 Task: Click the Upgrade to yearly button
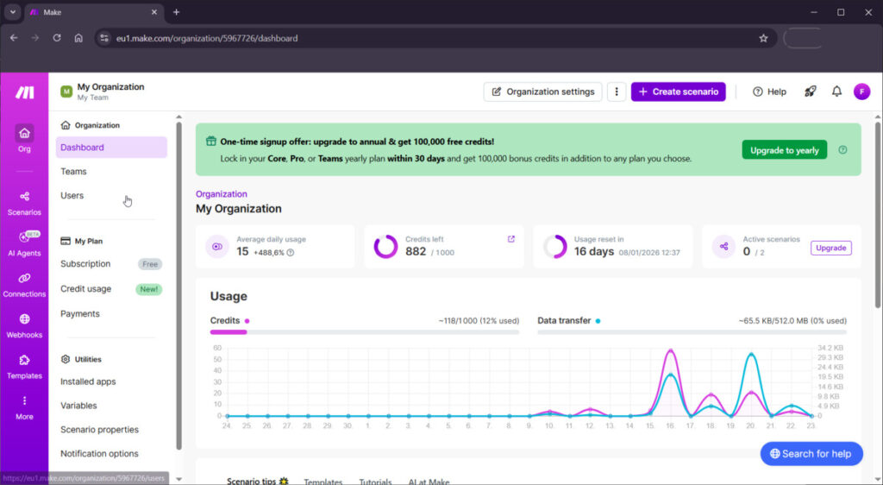[783, 150]
